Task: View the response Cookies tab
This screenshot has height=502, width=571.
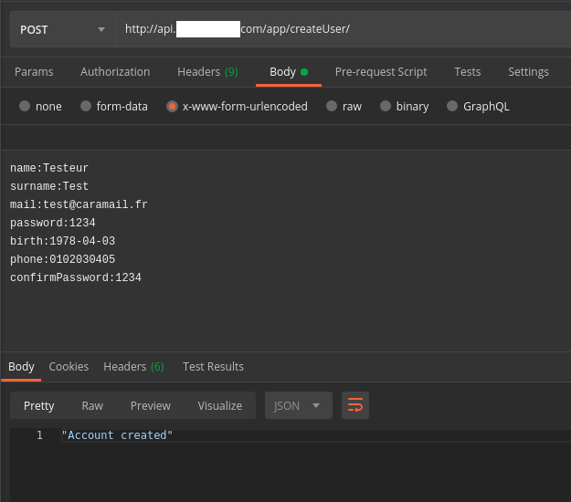Action: click(69, 366)
